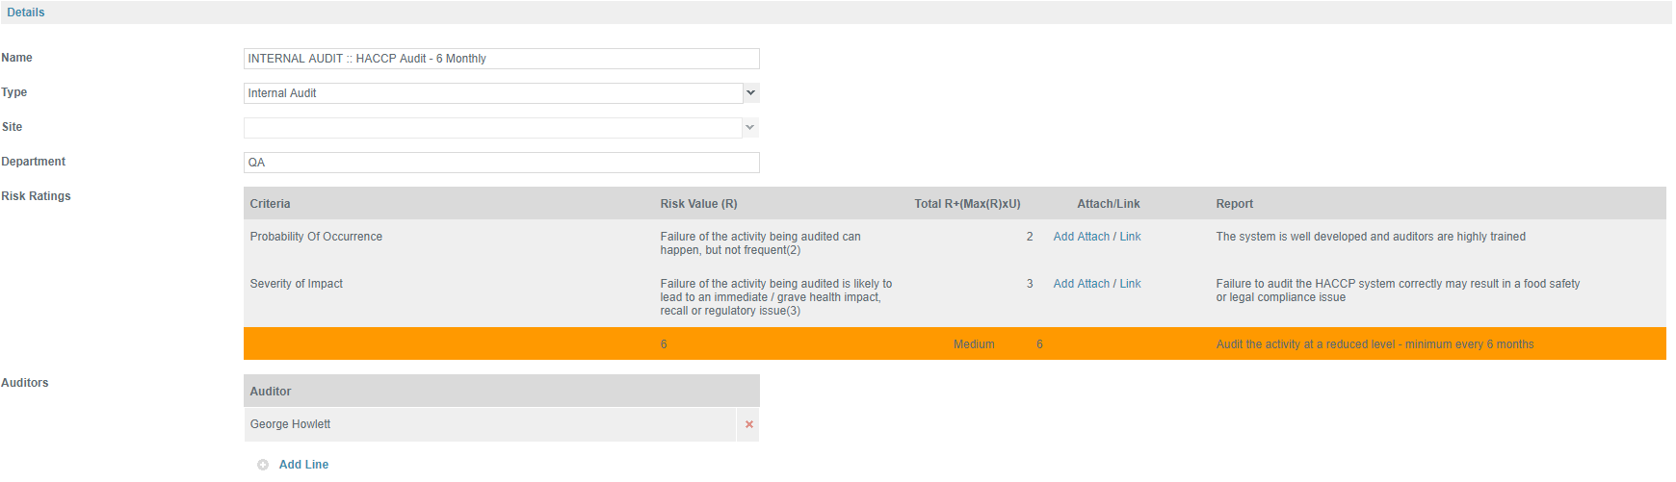Open the Details section header
This screenshot has height=482, width=1676.
[26, 13]
